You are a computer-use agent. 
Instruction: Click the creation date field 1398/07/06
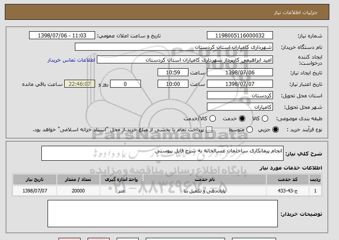(x=240, y=72)
